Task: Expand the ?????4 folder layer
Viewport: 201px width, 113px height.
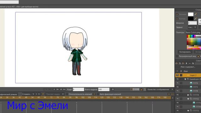Action: tap(188, 95)
